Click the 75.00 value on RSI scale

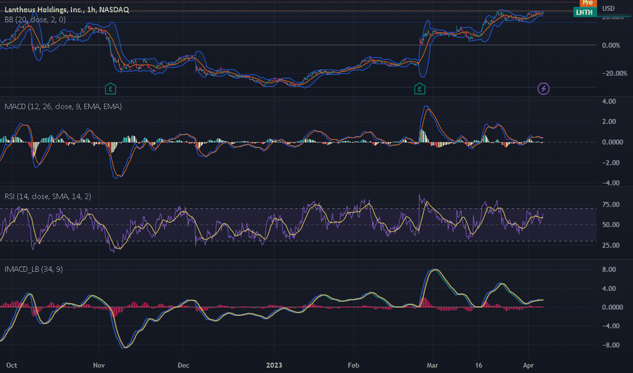(611, 205)
